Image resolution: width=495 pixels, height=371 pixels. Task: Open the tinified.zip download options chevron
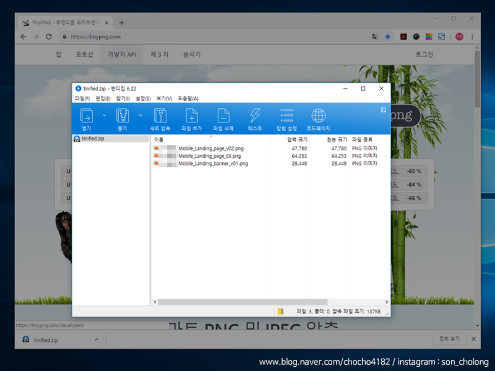pyautogui.click(x=97, y=339)
